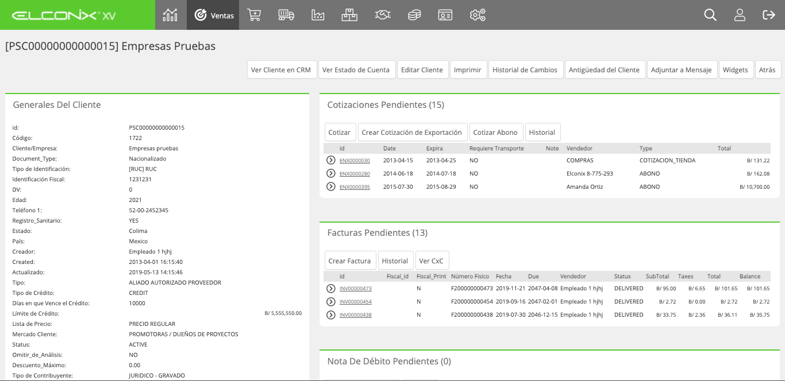Open the delivery truck module icon
This screenshot has height=381, width=785.
pos(286,15)
